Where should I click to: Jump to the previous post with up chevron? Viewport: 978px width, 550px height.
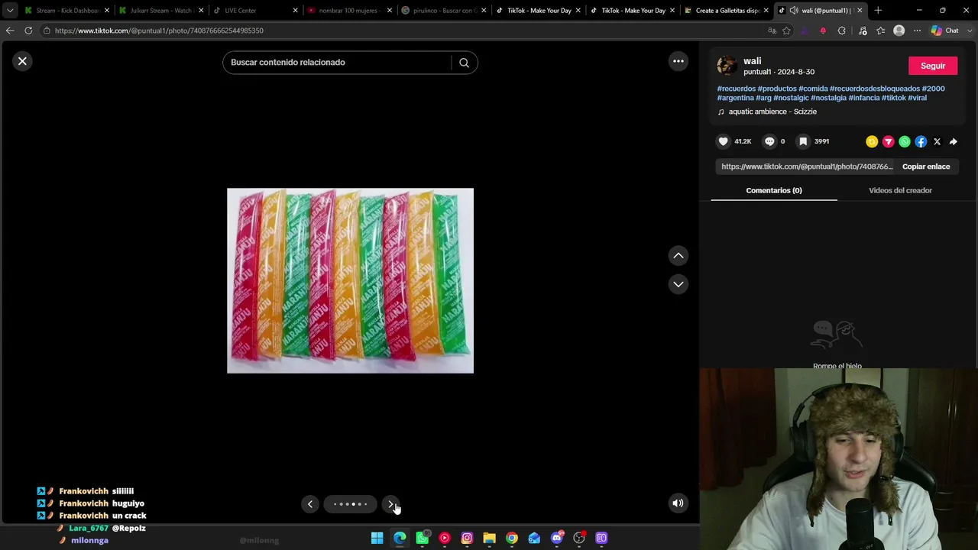pos(678,256)
